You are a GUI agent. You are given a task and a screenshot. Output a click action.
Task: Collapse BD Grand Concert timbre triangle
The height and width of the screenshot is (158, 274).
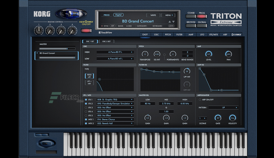pos(37,53)
